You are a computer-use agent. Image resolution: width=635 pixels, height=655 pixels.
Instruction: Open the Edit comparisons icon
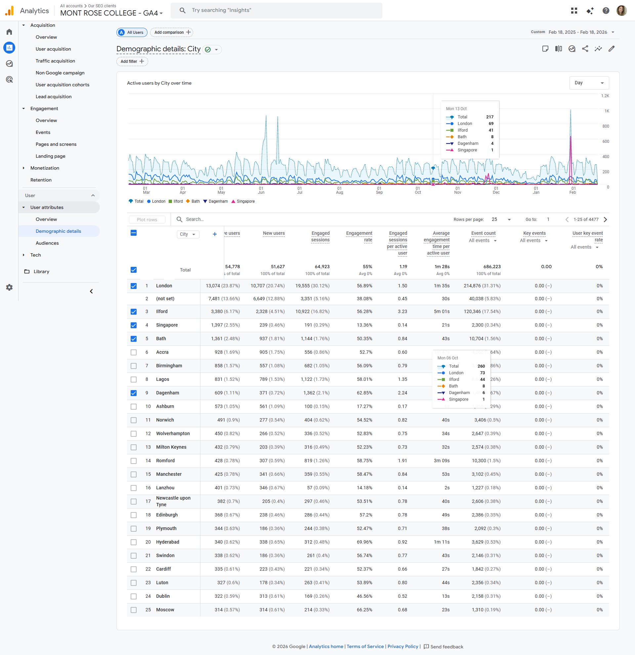(x=559, y=49)
